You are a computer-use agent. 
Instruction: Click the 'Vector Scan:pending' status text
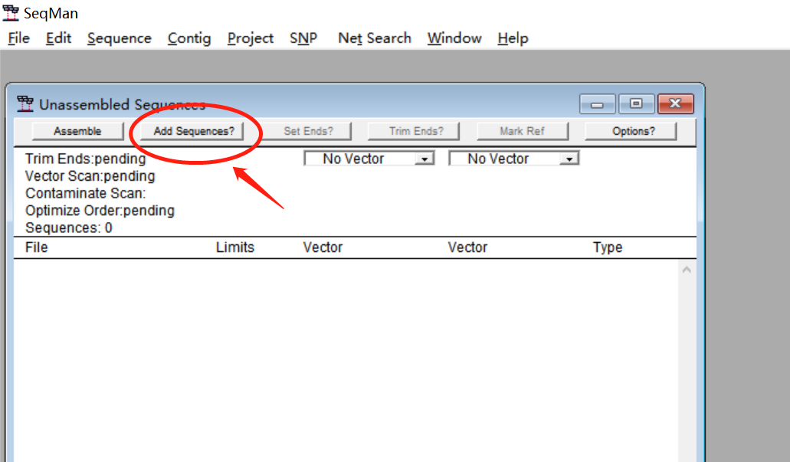[x=90, y=175]
